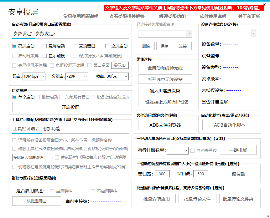Switch to the 参数设定2 tab
270x218 pixels.
coord(45,34)
